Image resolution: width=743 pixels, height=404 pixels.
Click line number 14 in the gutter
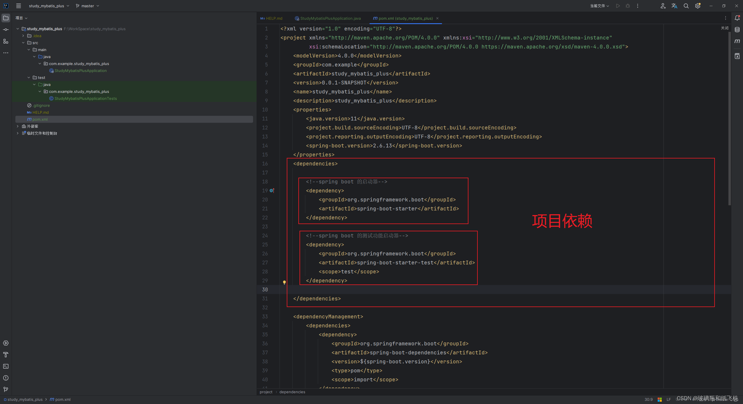[265, 146]
